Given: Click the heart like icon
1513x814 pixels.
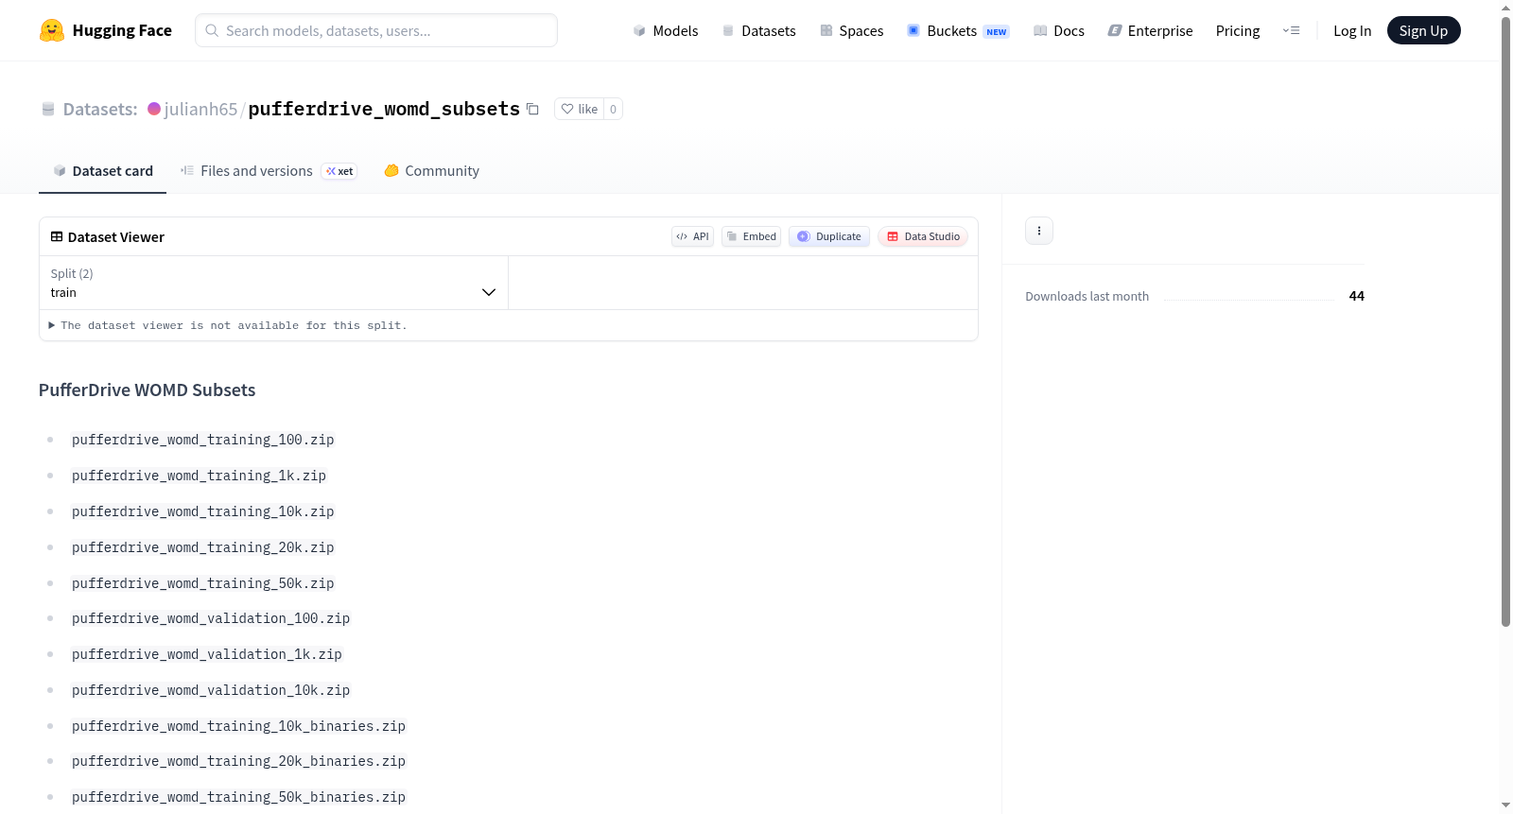Looking at the screenshot, I should click(567, 109).
